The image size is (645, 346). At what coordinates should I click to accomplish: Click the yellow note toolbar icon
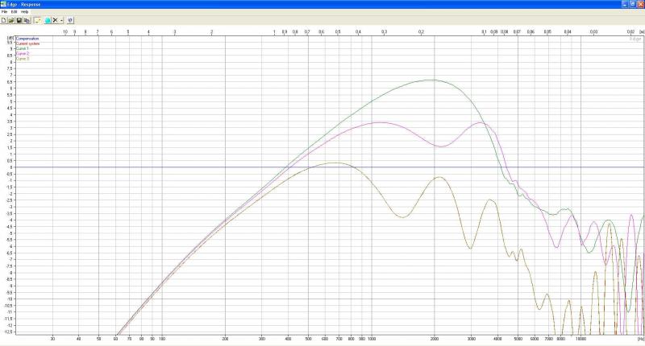(x=37, y=19)
